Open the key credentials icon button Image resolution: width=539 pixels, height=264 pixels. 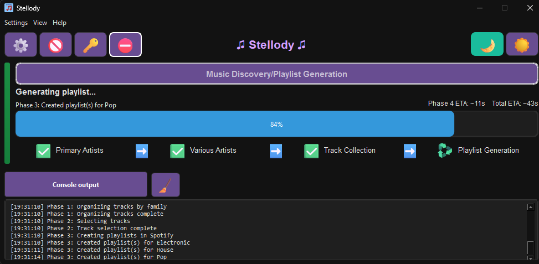click(x=90, y=45)
